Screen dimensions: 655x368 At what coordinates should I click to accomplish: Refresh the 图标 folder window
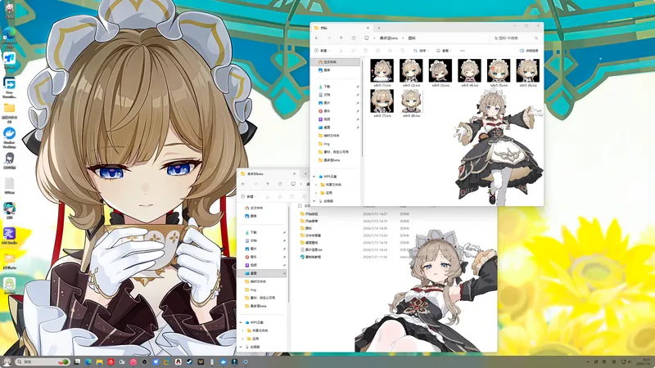(354, 38)
